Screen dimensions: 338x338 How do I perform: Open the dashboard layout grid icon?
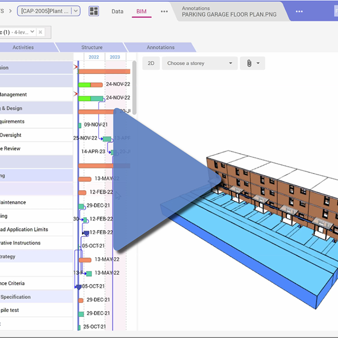[x=94, y=11]
